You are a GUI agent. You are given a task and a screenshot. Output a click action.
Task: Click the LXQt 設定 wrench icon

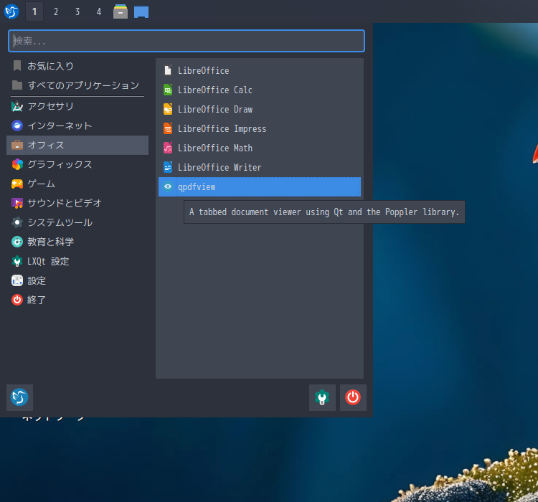[17, 261]
